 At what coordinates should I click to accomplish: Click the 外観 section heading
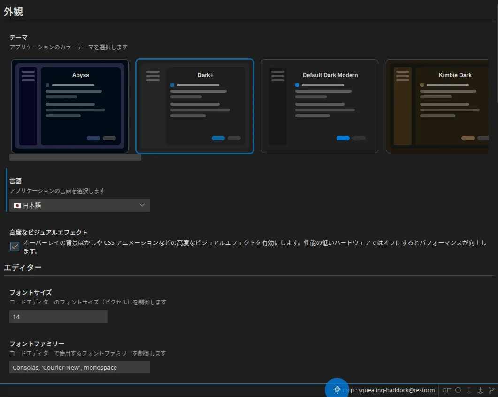[x=13, y=11]
